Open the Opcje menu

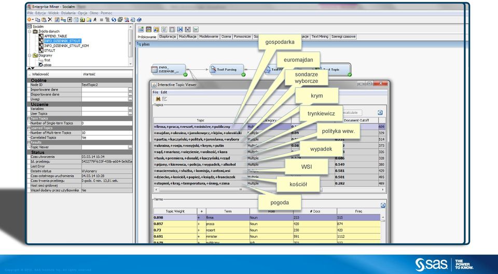[82, 13]
